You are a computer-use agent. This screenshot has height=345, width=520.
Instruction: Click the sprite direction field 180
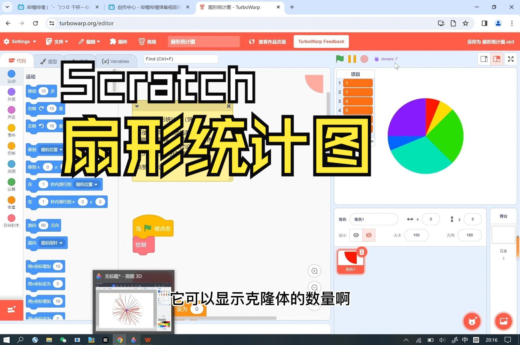click(469, 235)
